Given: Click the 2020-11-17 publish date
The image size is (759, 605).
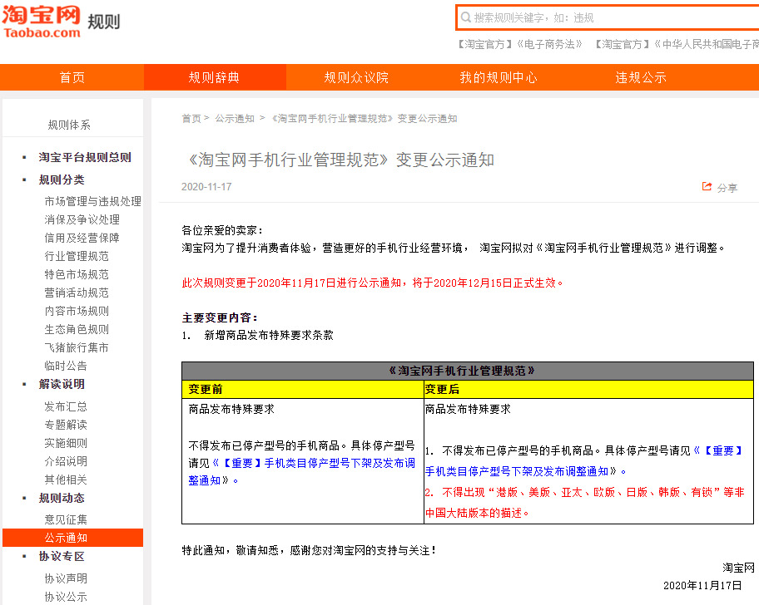Looking at the screenshot, I should pos(206,186).
